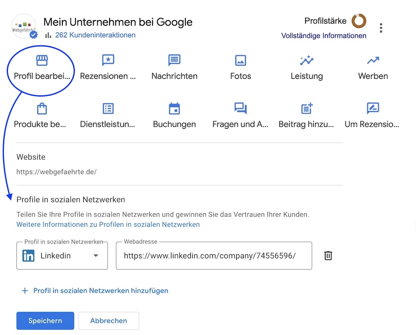This screenshot has width=420, height=335.
Task: Open the Profil bearbeiten storefront icon
Action: 42,60
